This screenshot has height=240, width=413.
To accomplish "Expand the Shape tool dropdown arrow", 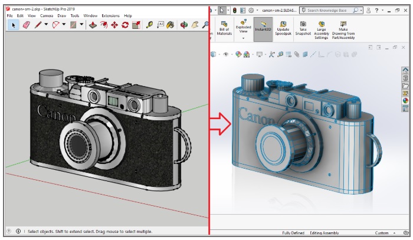I will click(81, 25).
